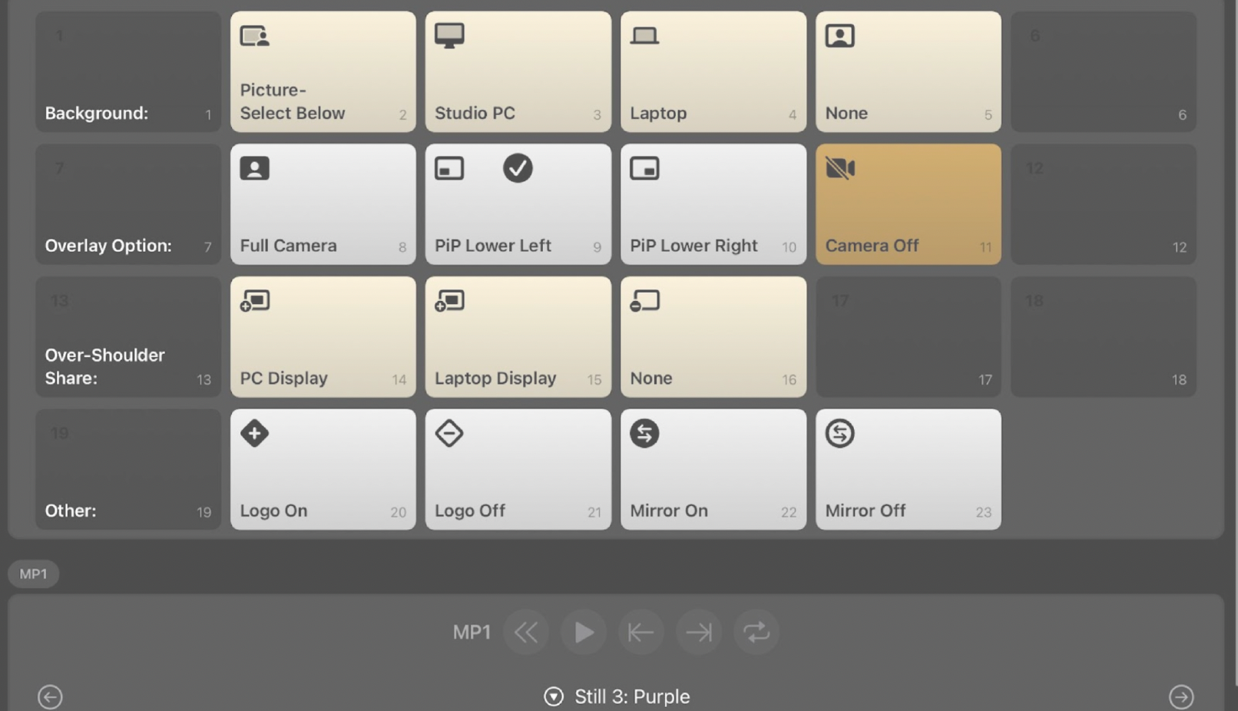Image resolution: width=1238 pixels, height=711 pixels.
Task: Go back to the previous still
Action: tap(49, 696)
